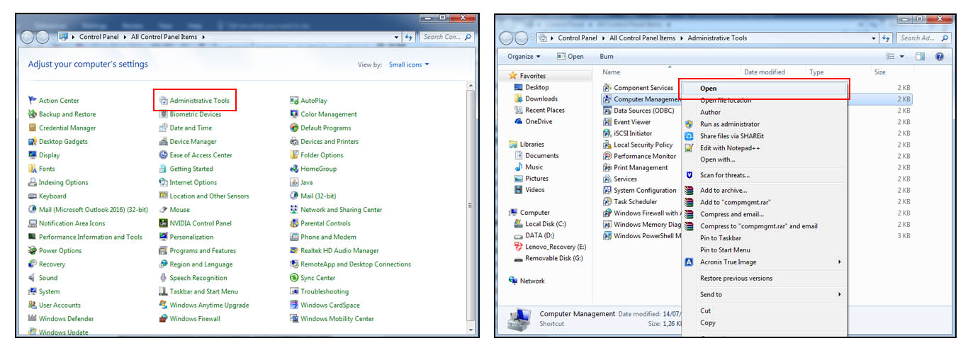Select the iSCSI Initiator shortcut
The width and height of the screenshot is (968, 353).
click(627, 133)
